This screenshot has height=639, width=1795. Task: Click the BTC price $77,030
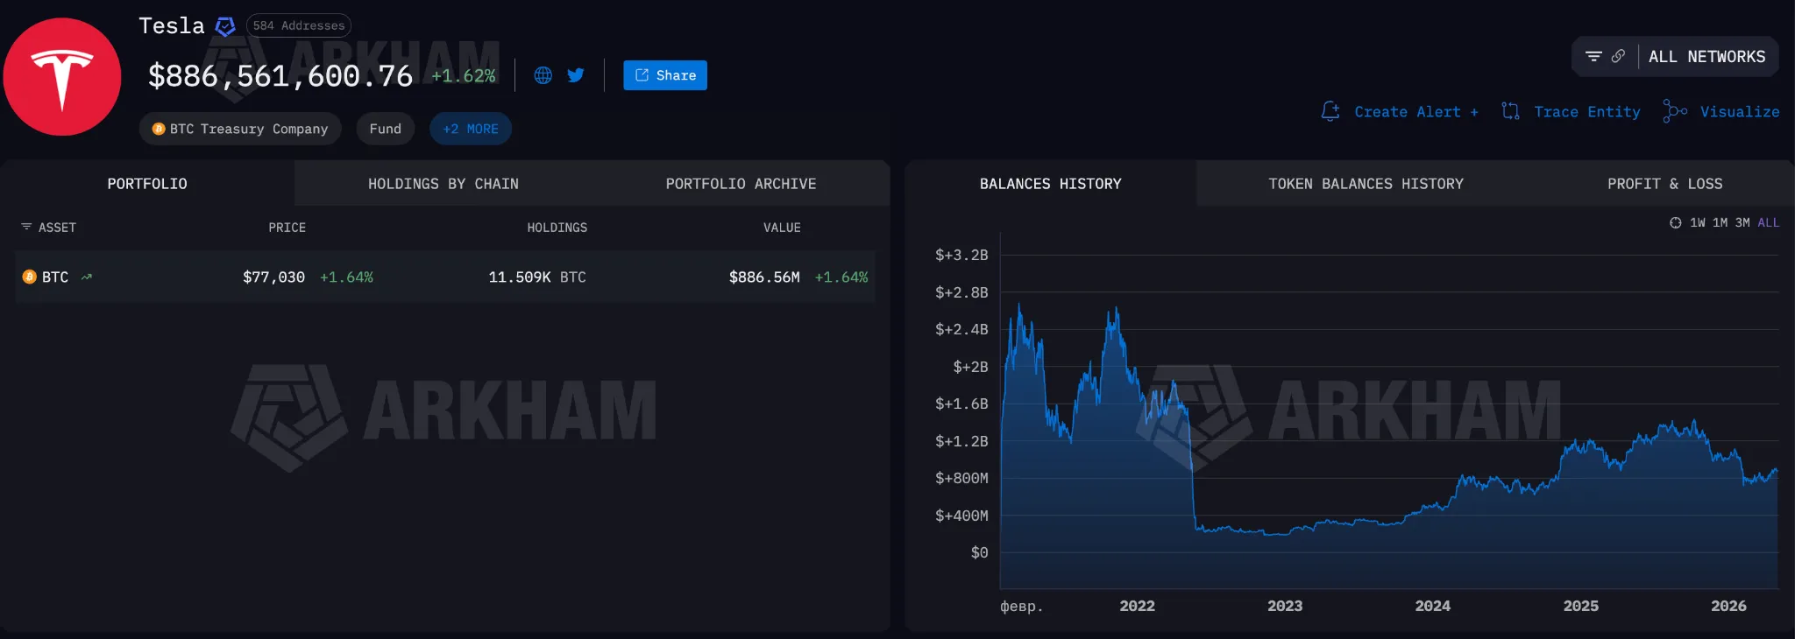[274, 277]
